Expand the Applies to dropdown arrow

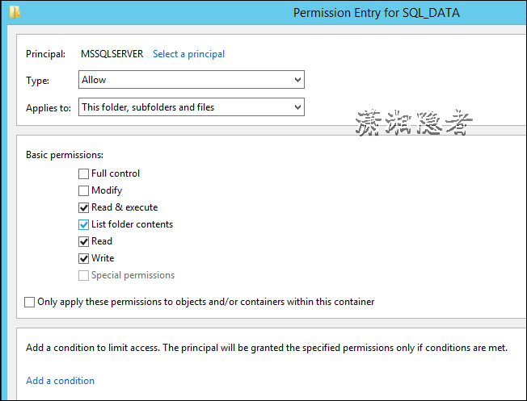297,107
